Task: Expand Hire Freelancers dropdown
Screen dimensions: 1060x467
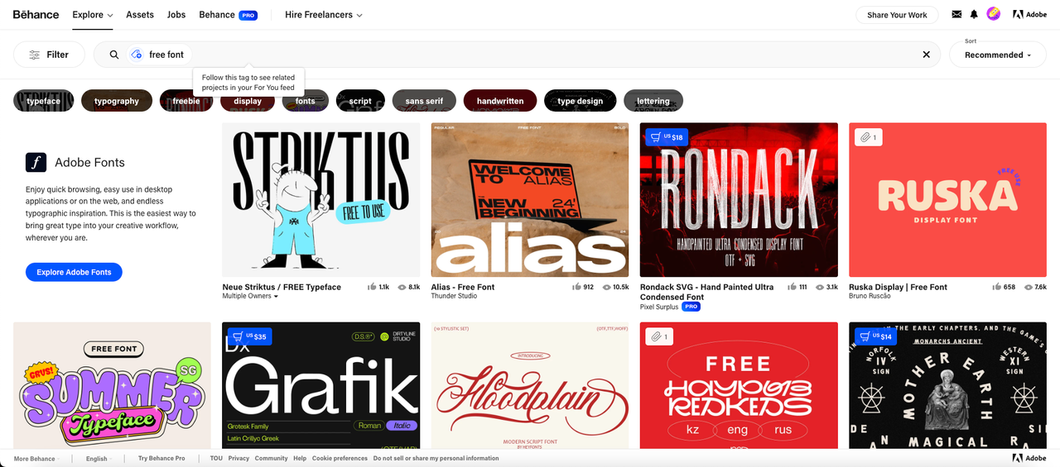Action: [x=324, y=14]
